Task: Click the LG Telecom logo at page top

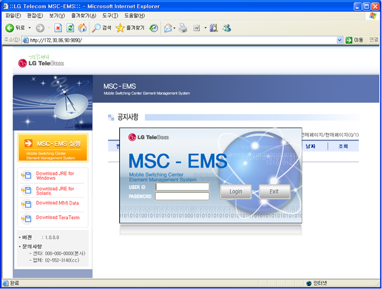Action: click(41, 61)
